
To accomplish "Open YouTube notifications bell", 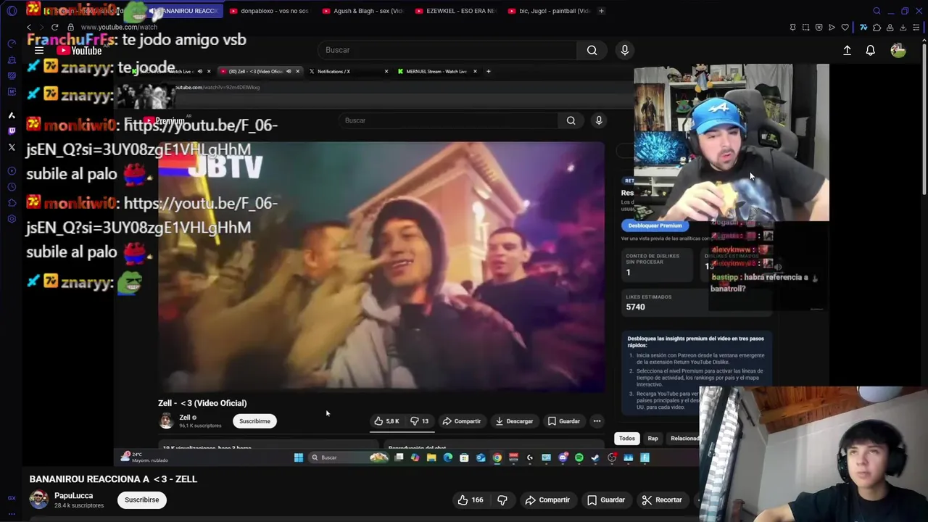I will click(x=870, y=50).
